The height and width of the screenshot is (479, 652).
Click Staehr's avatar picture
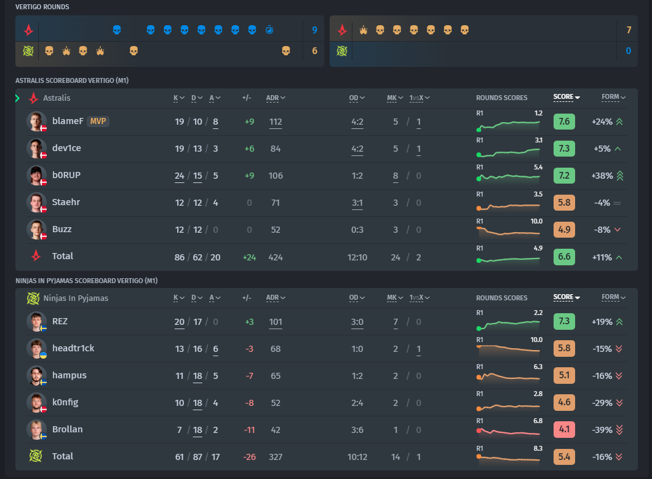tap(36, 202)
